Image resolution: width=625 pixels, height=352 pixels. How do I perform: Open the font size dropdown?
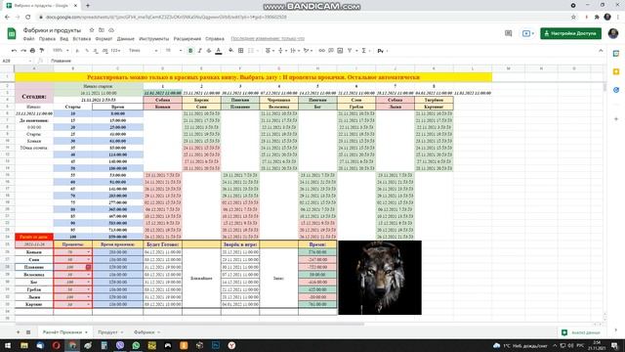tap(174, 51)
